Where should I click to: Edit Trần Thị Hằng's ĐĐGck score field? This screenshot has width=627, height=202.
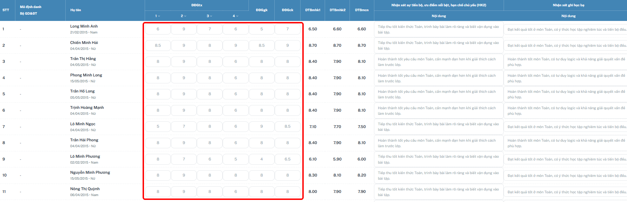coord(288,61)
